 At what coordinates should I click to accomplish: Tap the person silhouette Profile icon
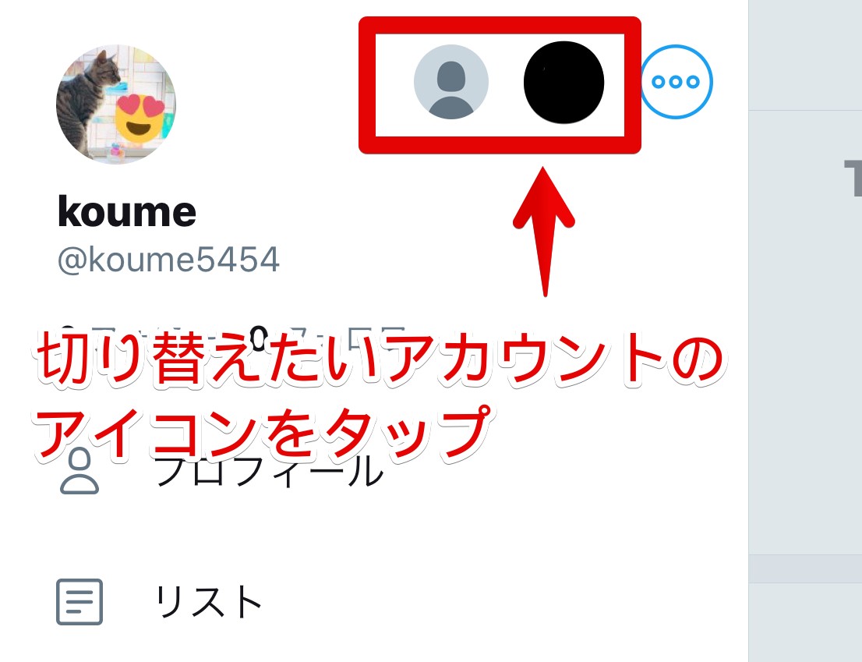tap(79, 471)
